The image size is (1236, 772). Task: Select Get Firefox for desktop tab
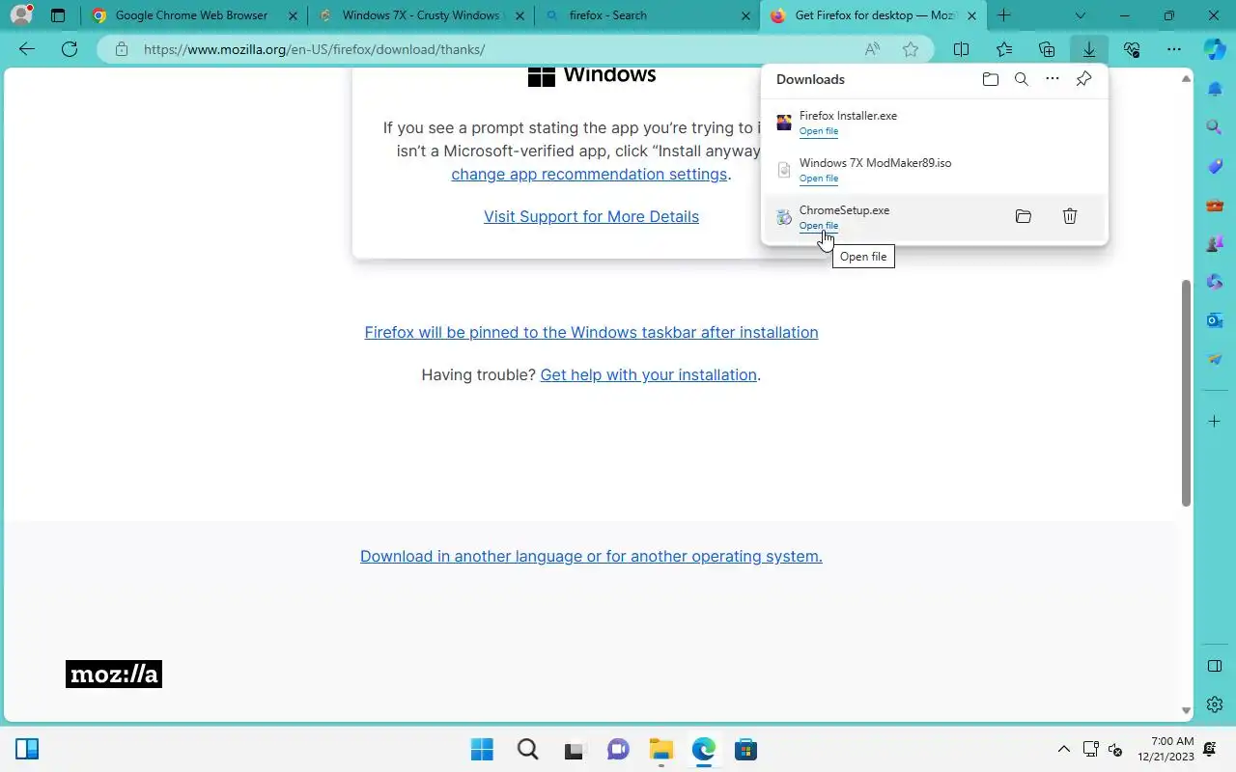coord(874,15)
